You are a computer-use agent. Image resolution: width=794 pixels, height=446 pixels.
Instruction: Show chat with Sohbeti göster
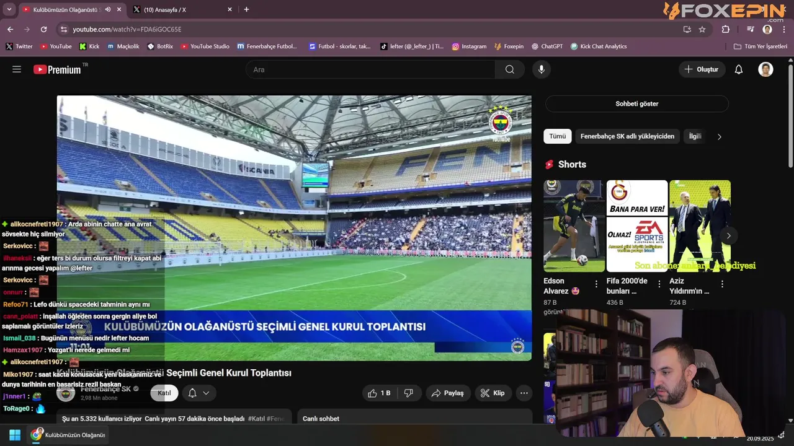pyautogui.click(x=637, y=103)
